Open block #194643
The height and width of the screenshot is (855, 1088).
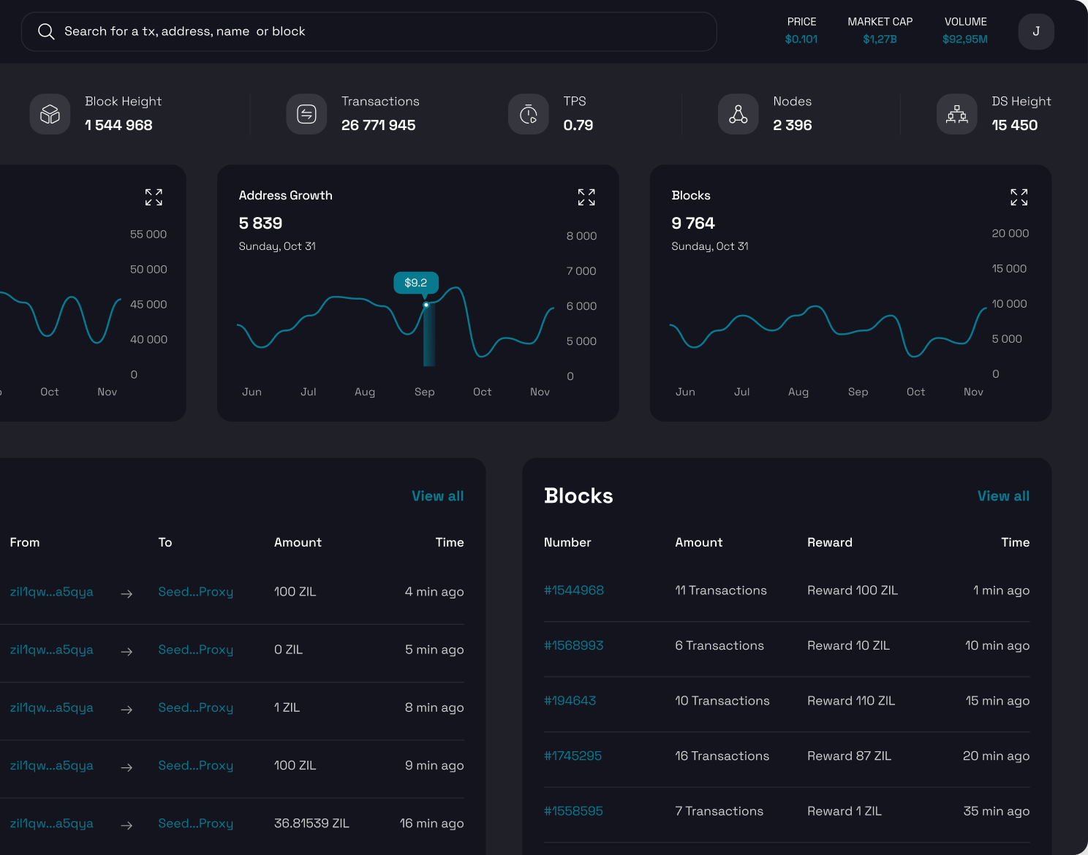[570, 701]
